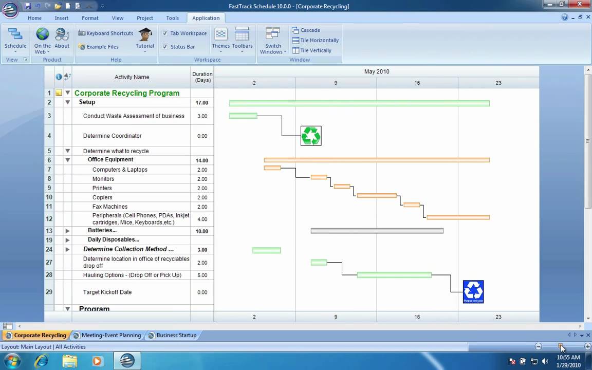Click the volume speaker tray icon
The width and height of the screenshot is (592, 370).
tap(545, 361)
